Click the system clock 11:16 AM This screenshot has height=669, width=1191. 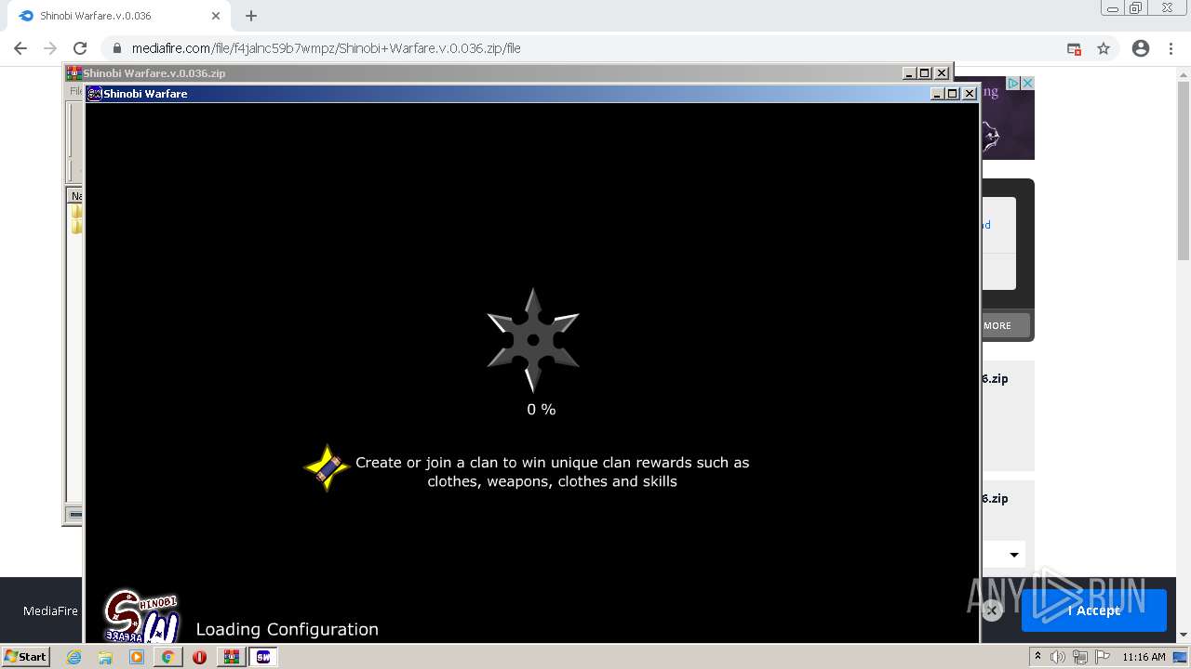pyautogui.click(x=1144, y=657)
